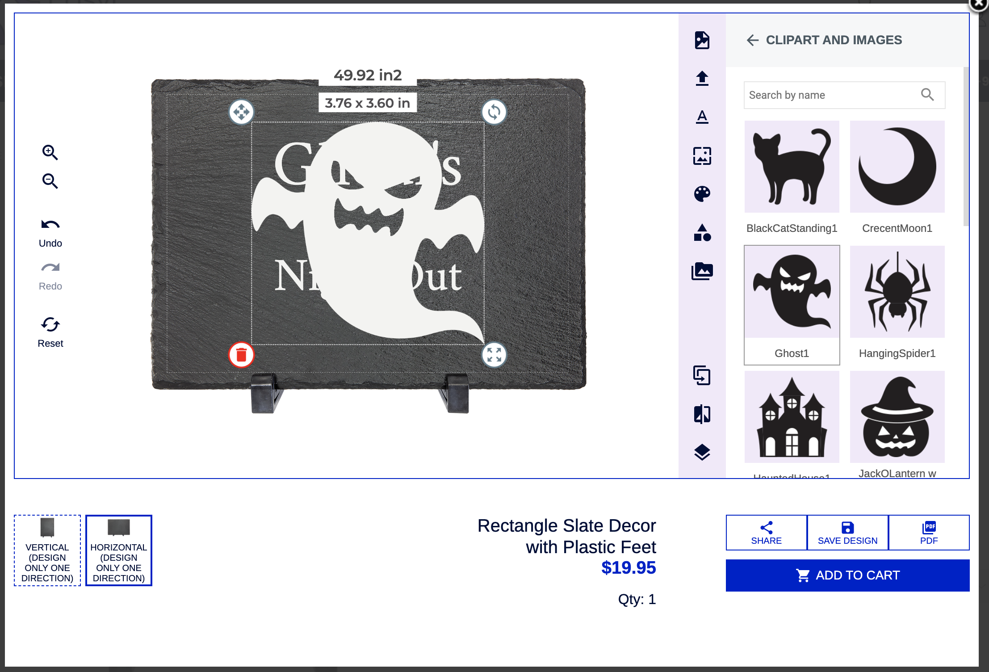Select the Horizontal design orientation option

[x=118, y=550]
